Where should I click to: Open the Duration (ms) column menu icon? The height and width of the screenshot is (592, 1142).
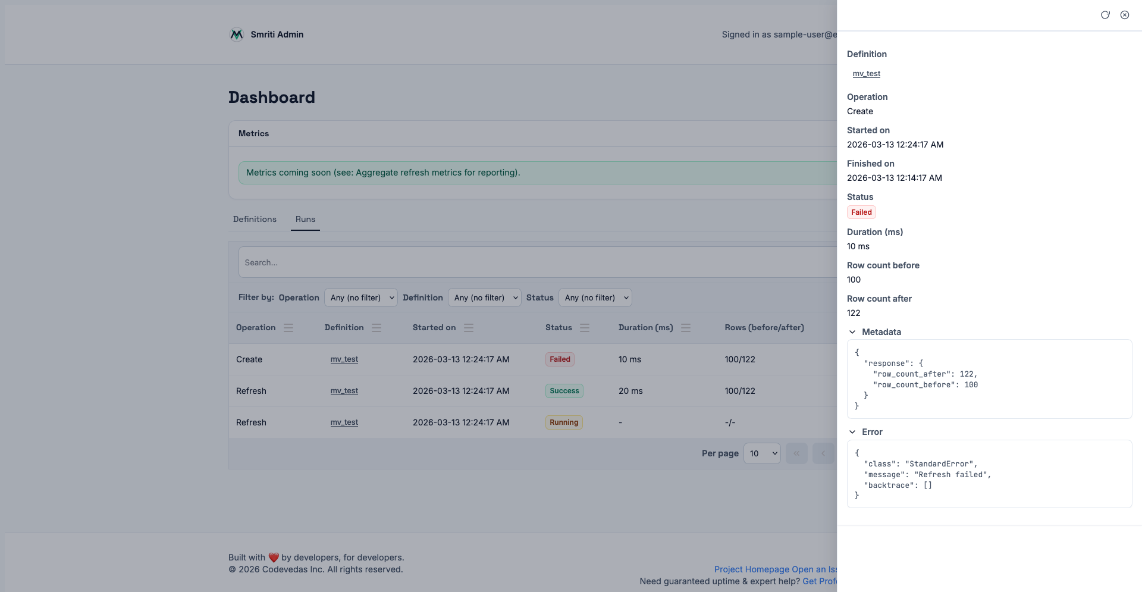point(686,328)
